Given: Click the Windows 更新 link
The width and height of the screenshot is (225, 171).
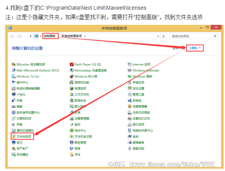Looking at the screenshot, I should pos(142,76).
